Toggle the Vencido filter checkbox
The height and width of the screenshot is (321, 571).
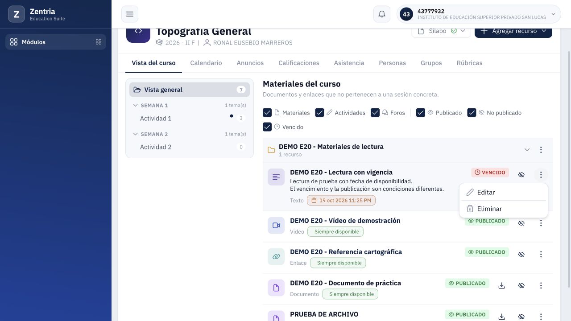click(267, 127)
